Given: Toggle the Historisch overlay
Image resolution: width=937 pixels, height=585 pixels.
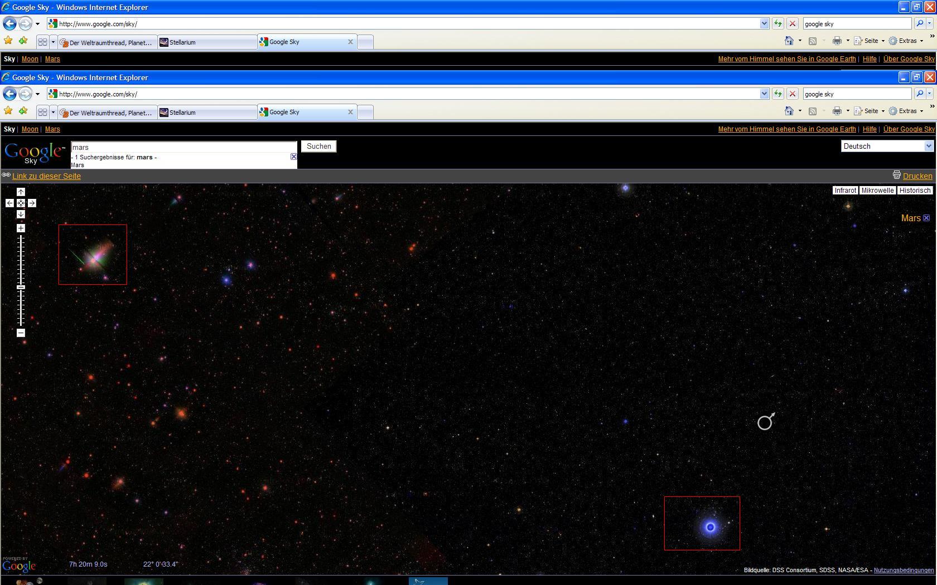Looking at the screenshot, I should pyautogui.click(x=915, y=191).
